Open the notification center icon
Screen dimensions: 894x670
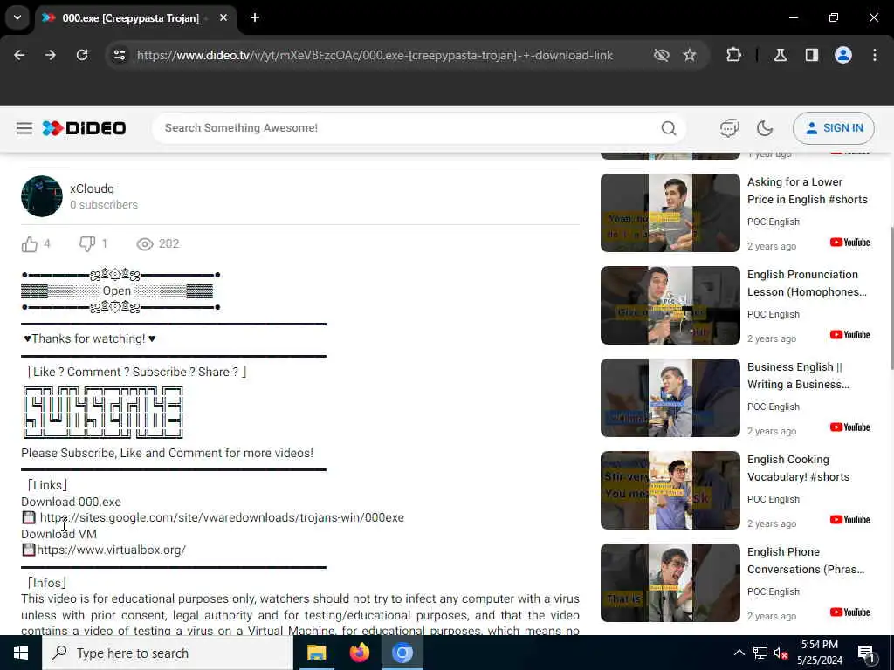[x=867, y=654]
